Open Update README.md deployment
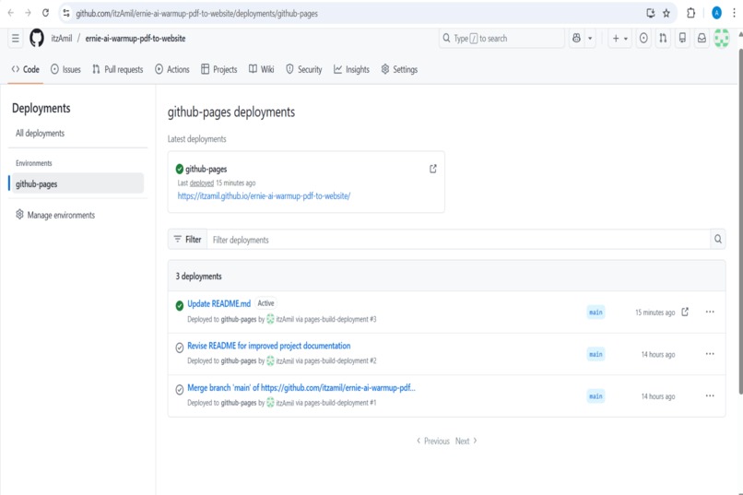This screenshot has width=743, height=495. pyautogui.click(x=218, y=303)
